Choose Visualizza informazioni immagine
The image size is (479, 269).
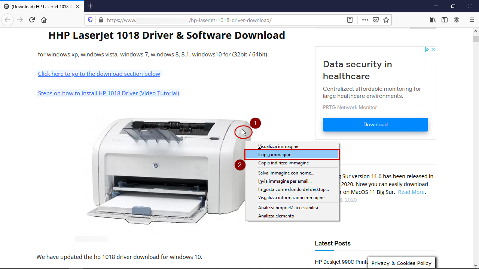tap(292, 198)
